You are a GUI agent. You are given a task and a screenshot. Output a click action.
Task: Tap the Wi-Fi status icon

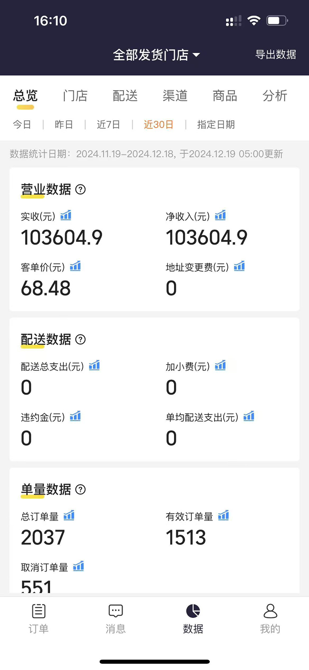tap(254, 21)
